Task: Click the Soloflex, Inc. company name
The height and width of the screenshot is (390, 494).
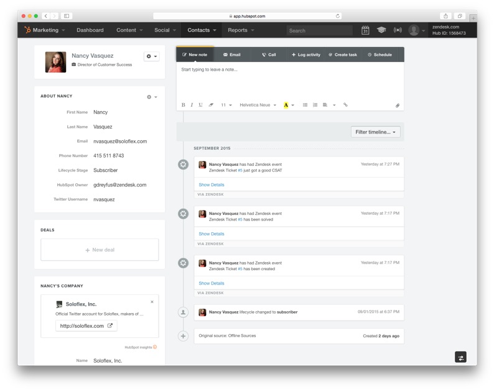Action: coord(81,304)
